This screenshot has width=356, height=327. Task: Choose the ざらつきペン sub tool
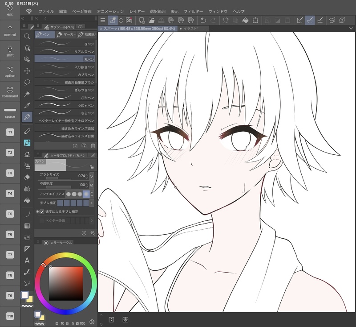[65, 90]
